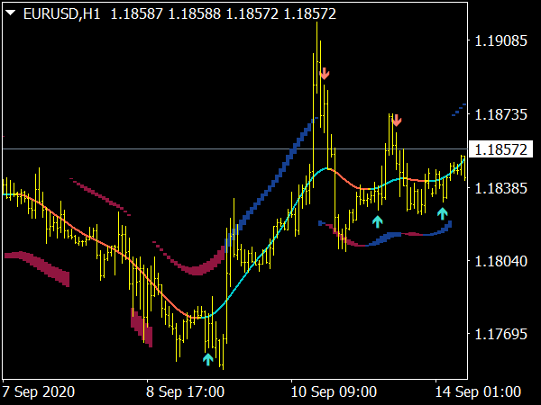
Task: Click the EURUSD,H1 symbol title text
Action: (61, 13)
